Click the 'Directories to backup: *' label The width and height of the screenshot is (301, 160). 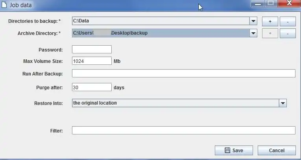34,21
